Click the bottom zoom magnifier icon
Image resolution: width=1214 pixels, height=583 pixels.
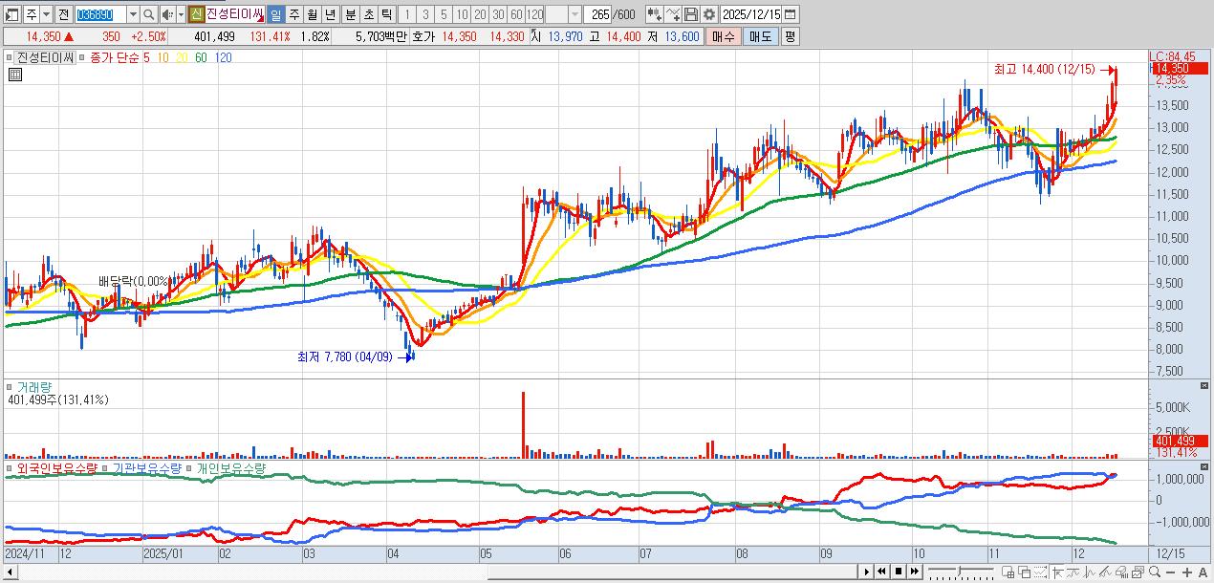1155,572
